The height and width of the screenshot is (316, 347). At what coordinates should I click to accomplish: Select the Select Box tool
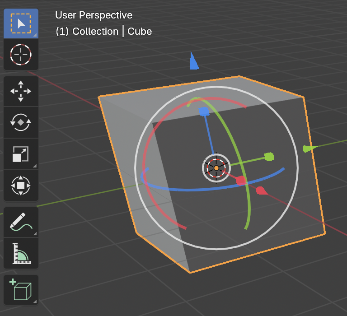[x=21, y=23]
